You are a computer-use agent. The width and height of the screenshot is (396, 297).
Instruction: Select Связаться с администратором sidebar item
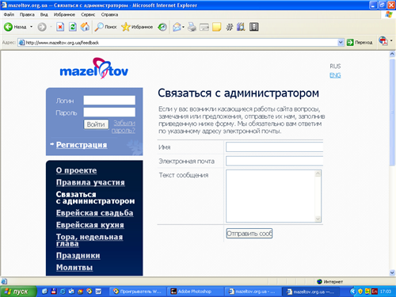[x=95, y=197]
